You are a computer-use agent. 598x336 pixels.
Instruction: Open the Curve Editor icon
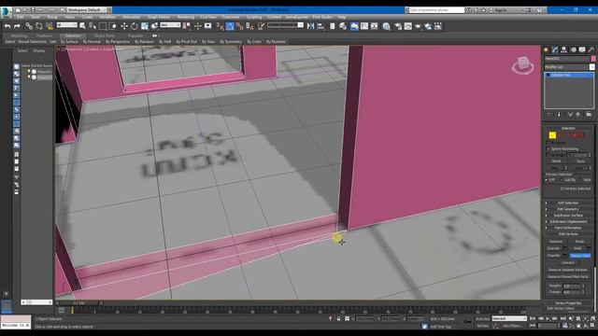click(x=364, y=26)
